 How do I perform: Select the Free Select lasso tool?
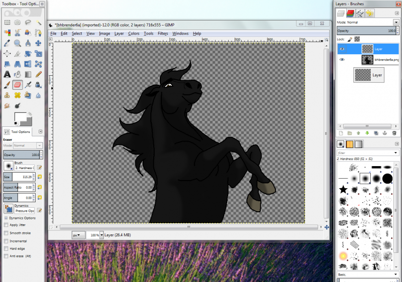(28, 23)
